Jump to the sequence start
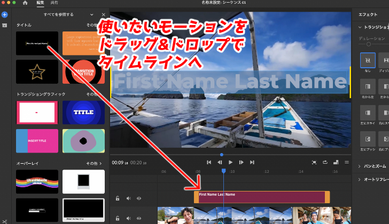Viewport: 389px width, 224px height. pyautogui.click(x=209, y=162)
